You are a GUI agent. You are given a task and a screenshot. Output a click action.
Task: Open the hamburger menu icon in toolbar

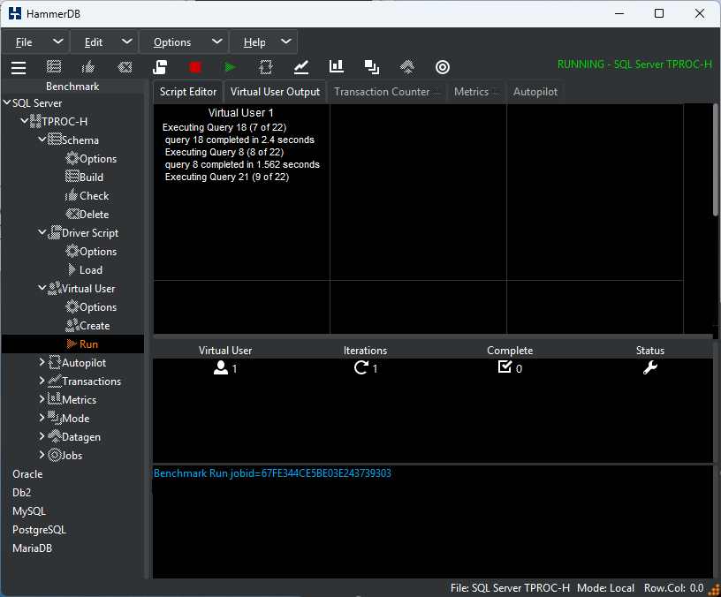(19, 67)
